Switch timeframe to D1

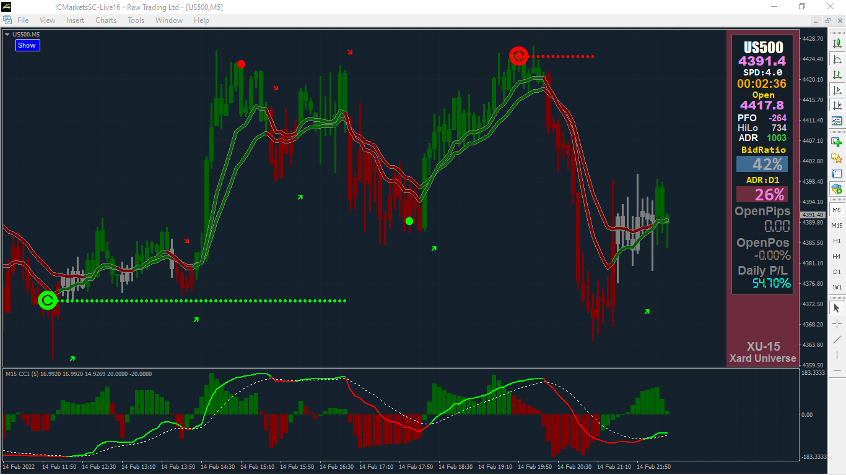[x=837, y=272]
